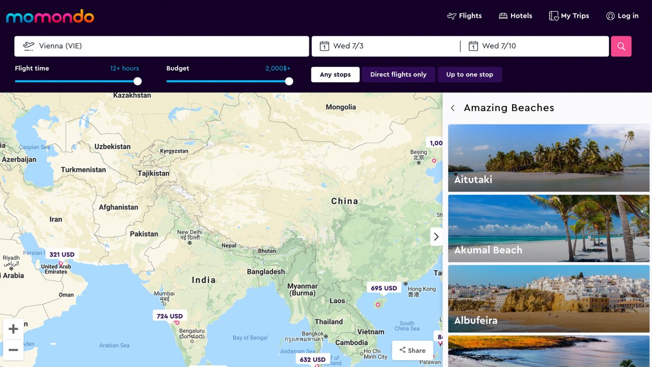The image size is (652, 367).
Task: Click the Mongolia label on the map
Action: [341, 107]
